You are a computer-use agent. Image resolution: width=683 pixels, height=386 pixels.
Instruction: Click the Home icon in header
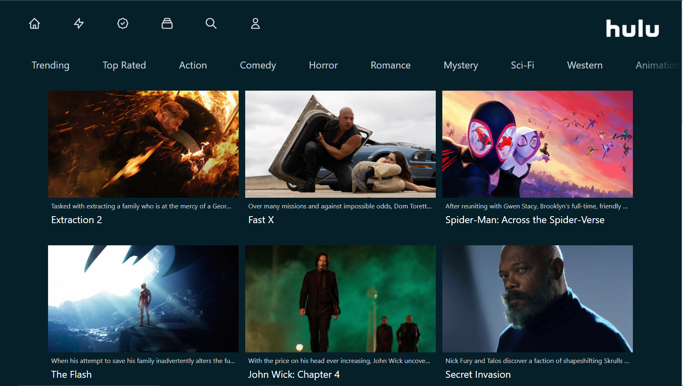[x=34, y=24]
